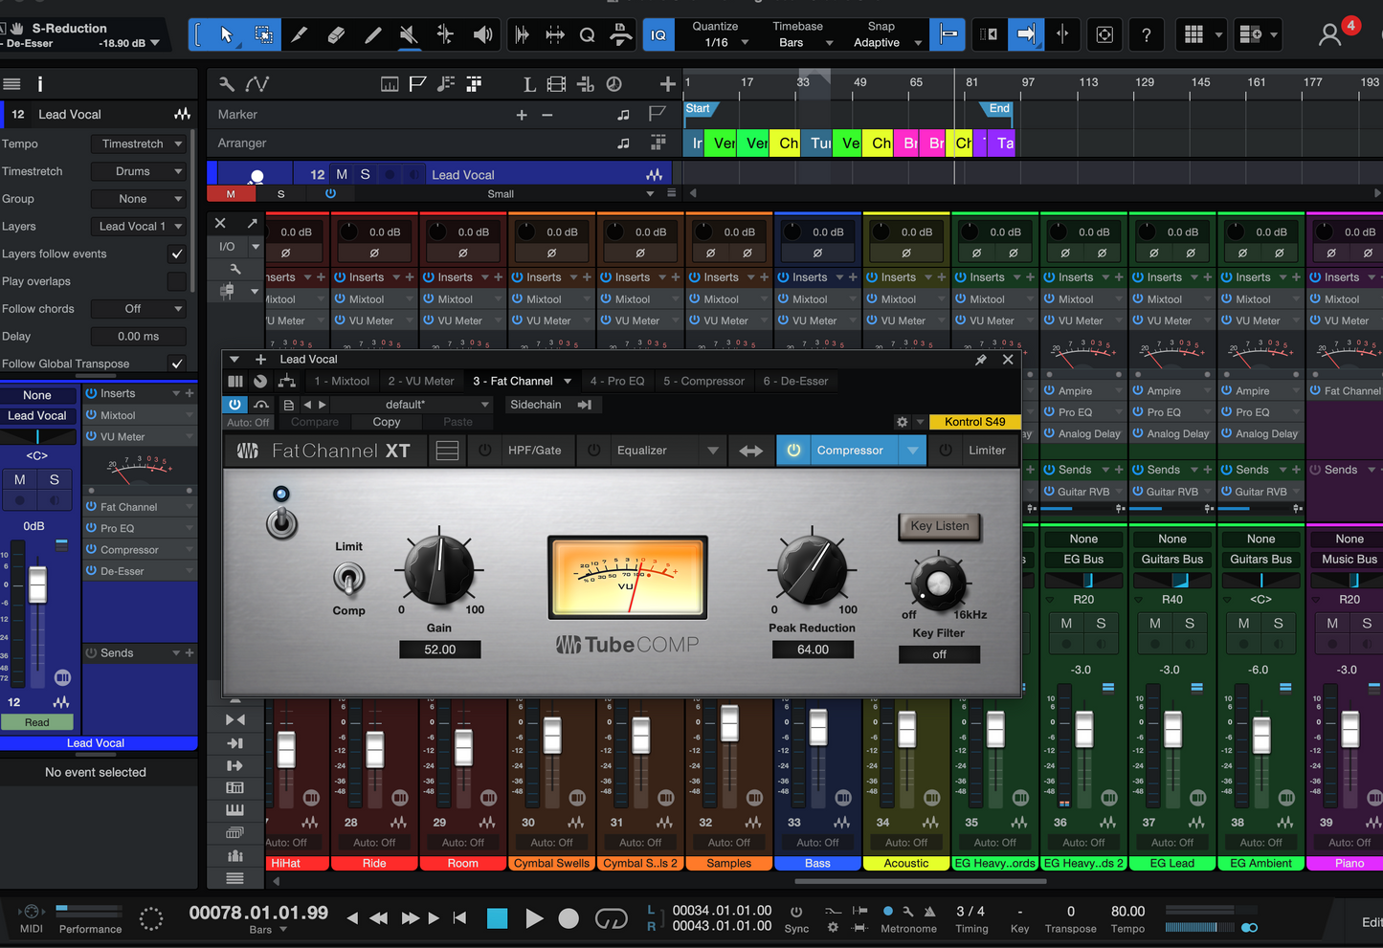Click the Peak Reduction knob
This screenshot has width=1383, height=948.
point(812,569)
